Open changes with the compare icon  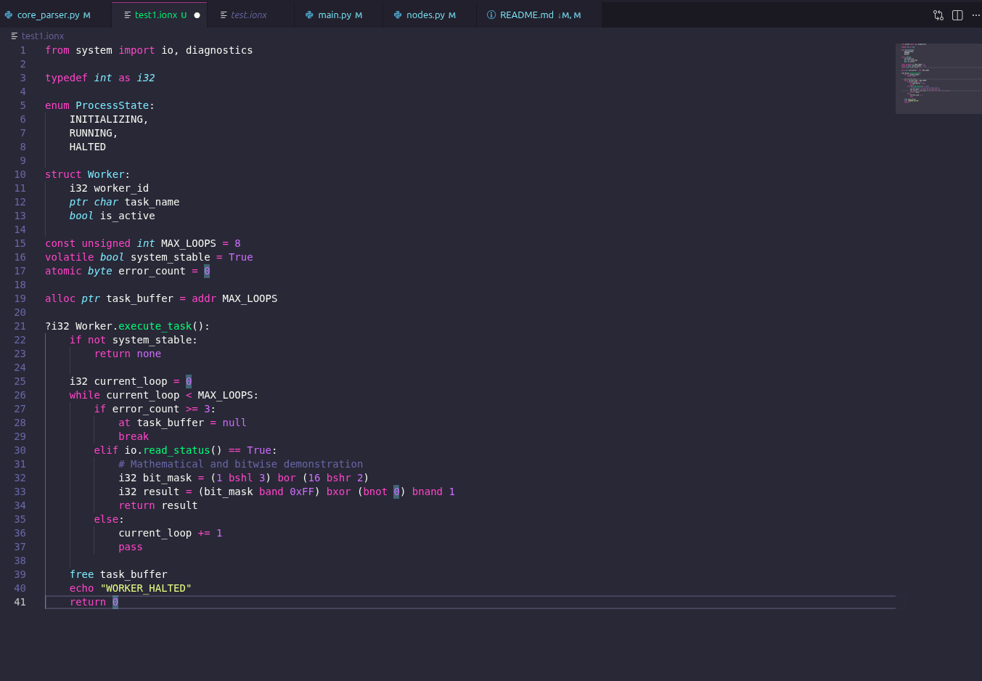(x=938, y=15)
